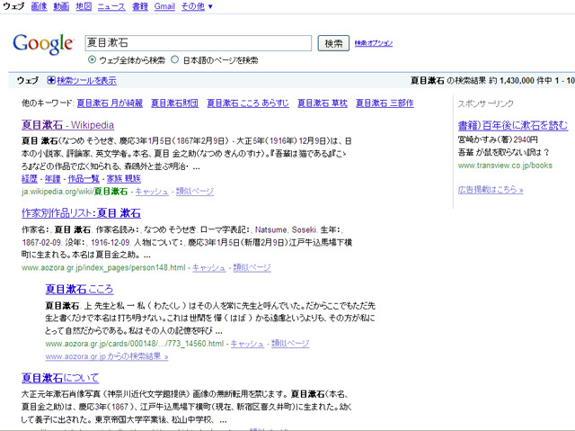This screenshot has height=431, width=575.
Task: Open キャッシュ link for 773_14560.html result
Action: pyautogui.click(x=247, y=344)
